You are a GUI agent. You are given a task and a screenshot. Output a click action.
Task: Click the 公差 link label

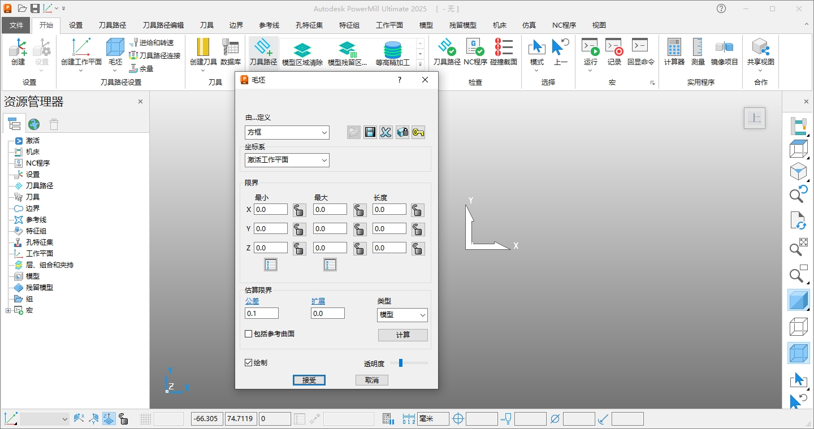[252, 301]
